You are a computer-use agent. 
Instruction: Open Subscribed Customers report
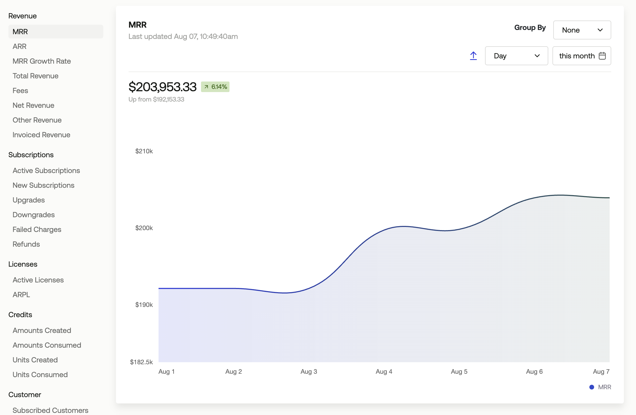click(51, 410)
